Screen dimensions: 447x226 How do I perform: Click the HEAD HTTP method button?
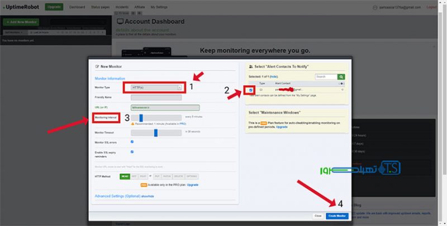pos(125,176)
